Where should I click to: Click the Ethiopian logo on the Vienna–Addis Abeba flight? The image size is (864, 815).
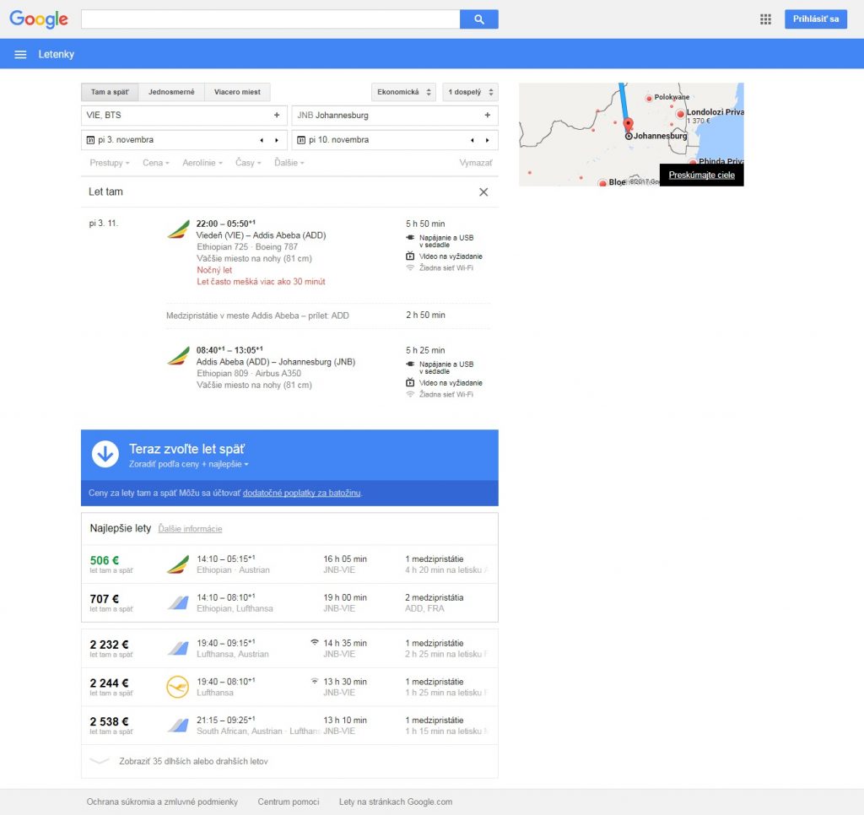click(x=178, y=229)
